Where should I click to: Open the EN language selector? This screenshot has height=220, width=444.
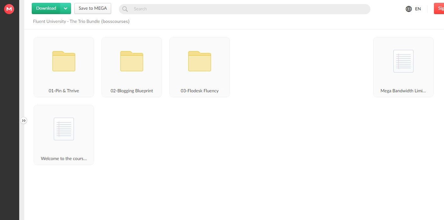pos(418,9)
